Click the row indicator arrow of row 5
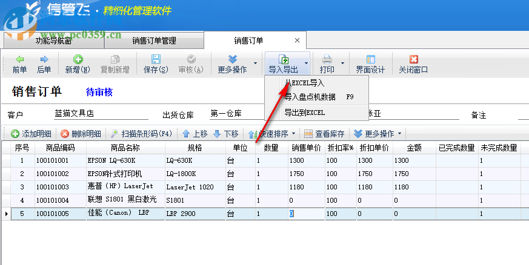Viewport: 529px width, 265px height. pyautogui.click(x=7, y=214)
